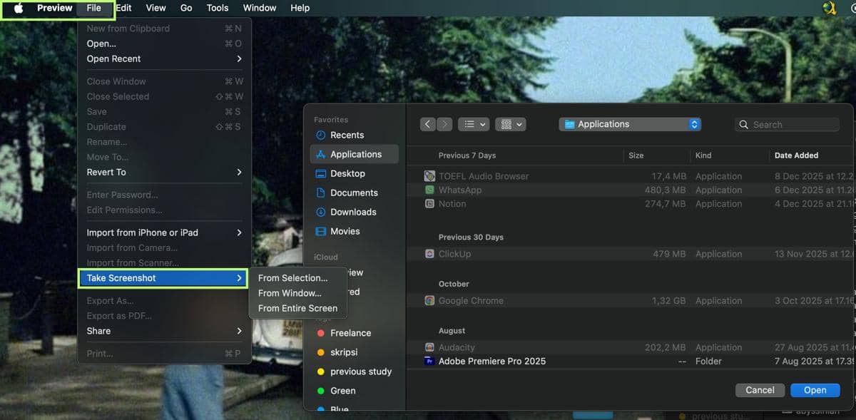Choose From Selection… screenshot option
The height and width of the screenshot is (420, 856).
(x=293, y=278)
